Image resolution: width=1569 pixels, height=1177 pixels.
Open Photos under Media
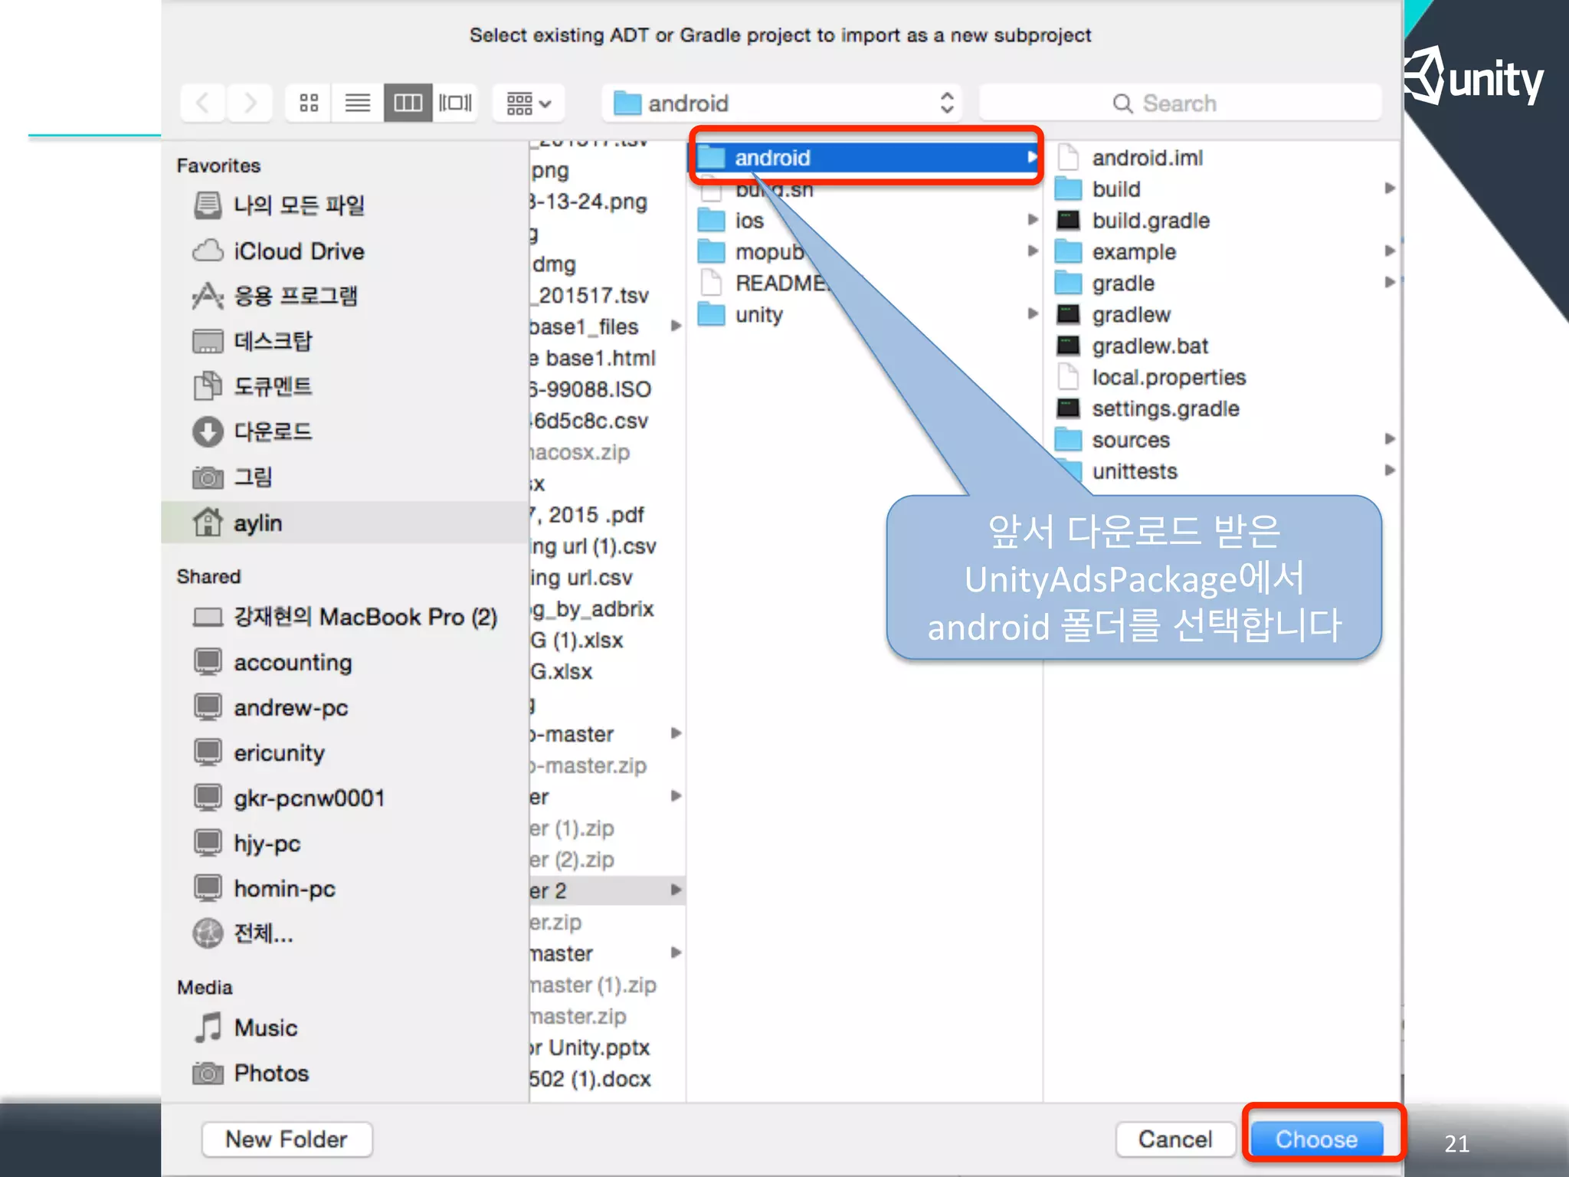[x=251, y=1073]
